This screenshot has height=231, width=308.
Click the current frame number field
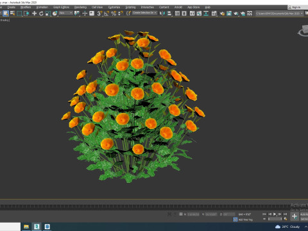click(x=275, y=219)
